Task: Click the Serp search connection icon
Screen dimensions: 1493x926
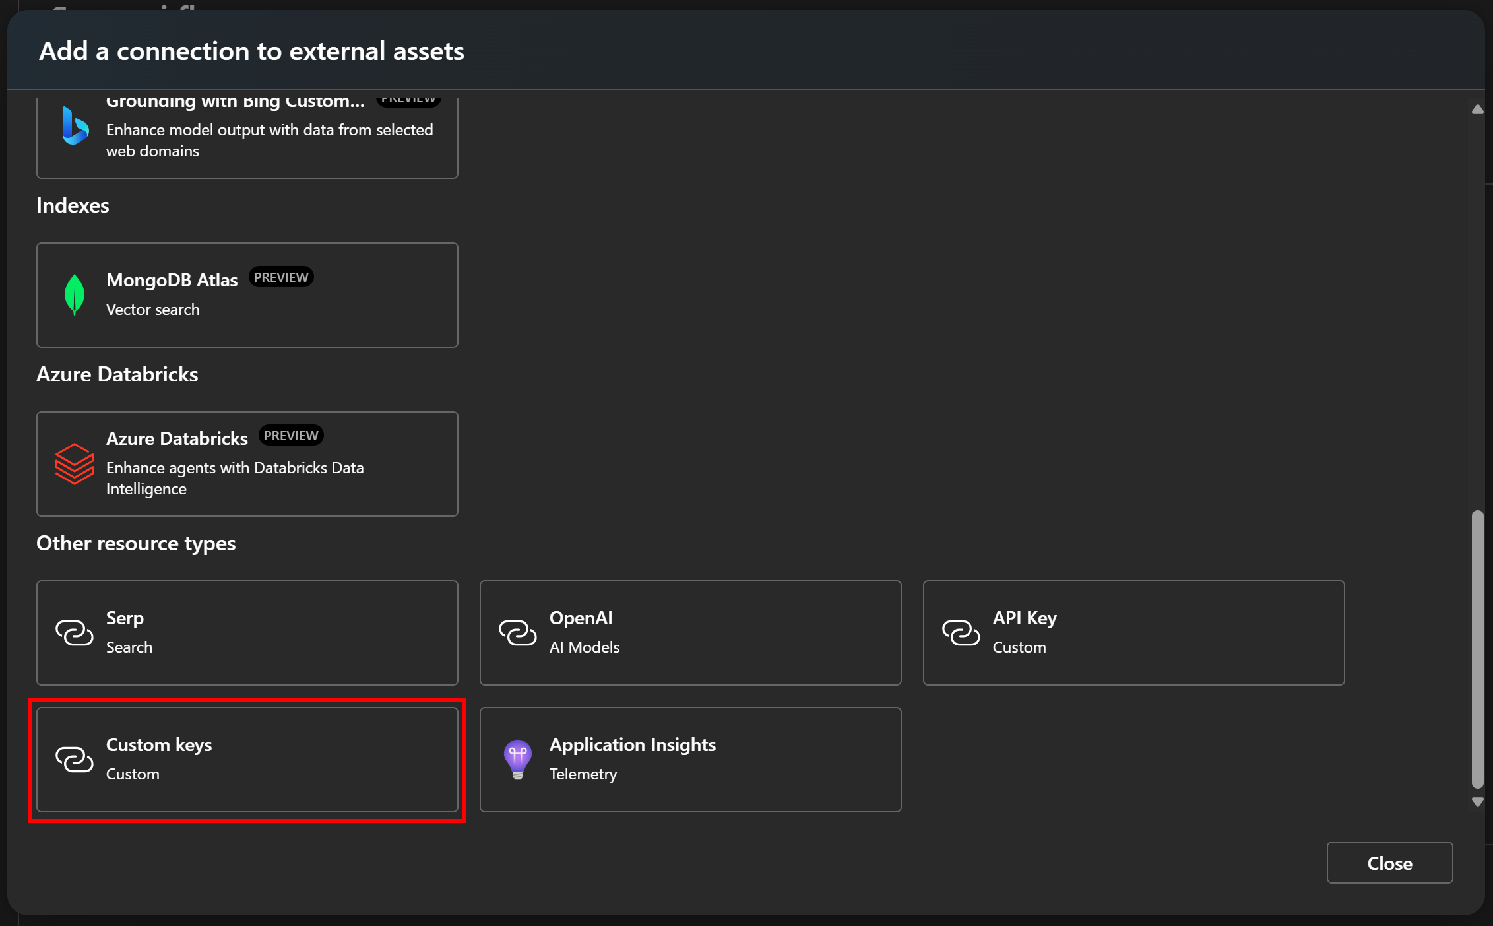Action: (x=75, y=632)
